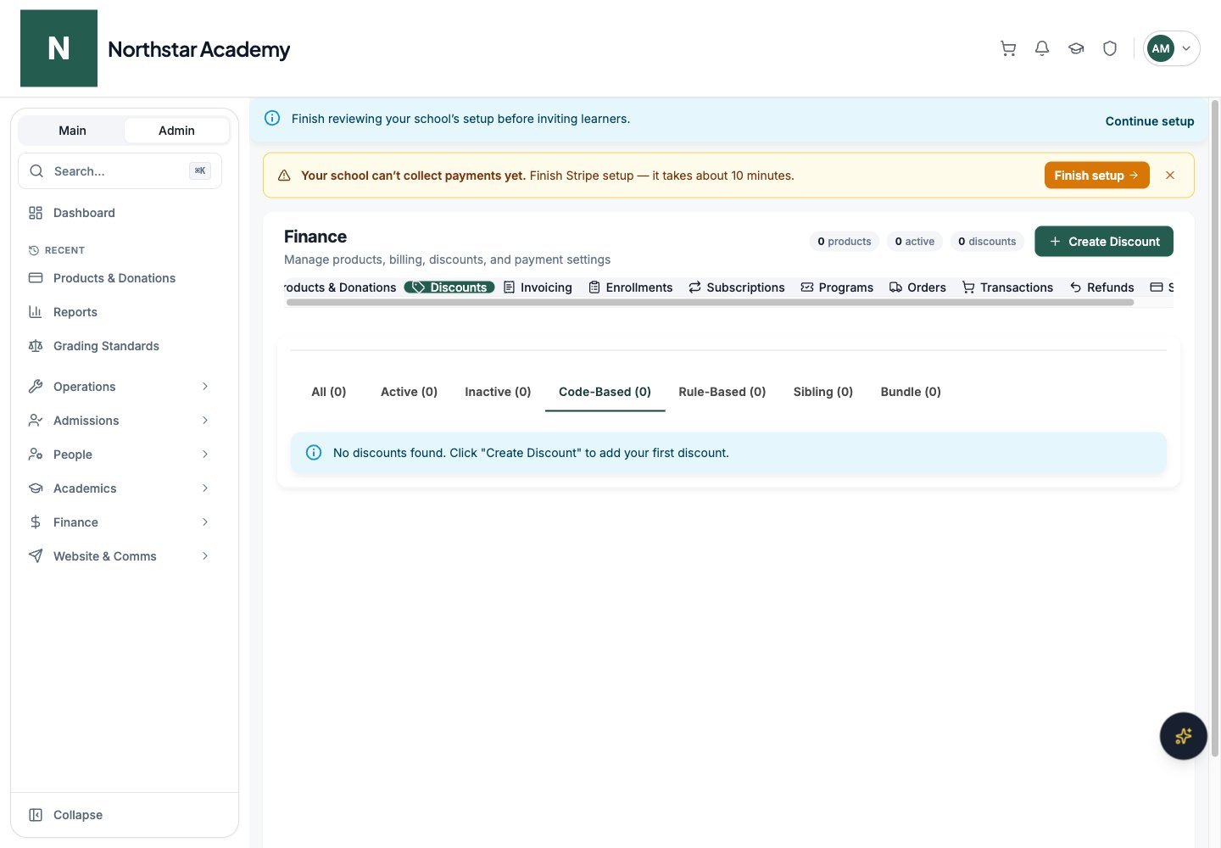Screen dimensions: 1221x848
Task: Switch sidebar to Main mode
Action: pyautogui.click(x=72, y=131)
